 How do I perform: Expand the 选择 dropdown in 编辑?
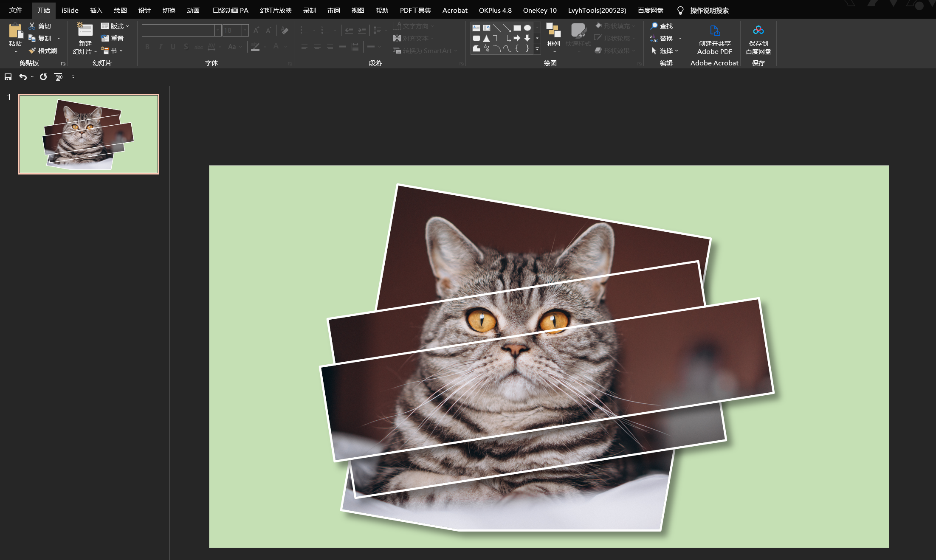coord(680,50)
